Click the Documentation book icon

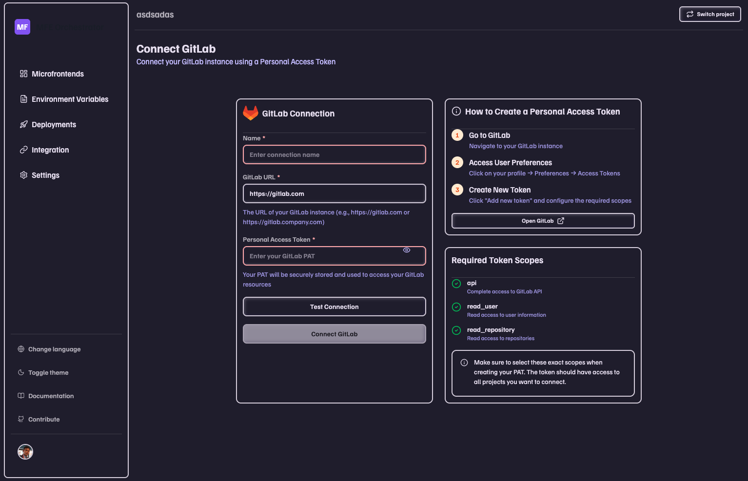click(x=21, y=396)
